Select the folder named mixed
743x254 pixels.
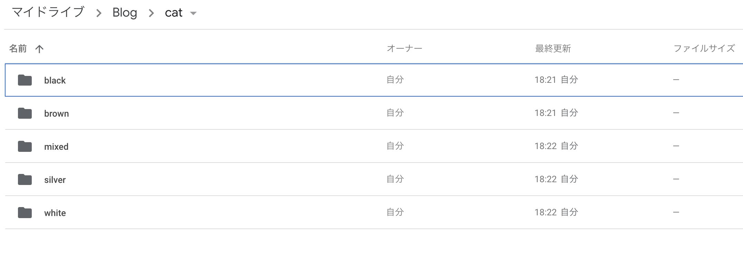coord(56,147)
